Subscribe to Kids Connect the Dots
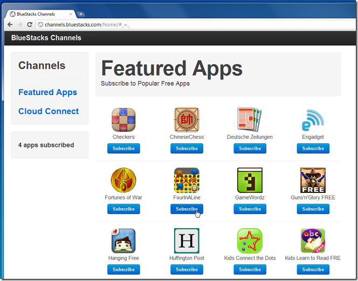358x281 pixels. pyautogui.click(x=250, y=269)
